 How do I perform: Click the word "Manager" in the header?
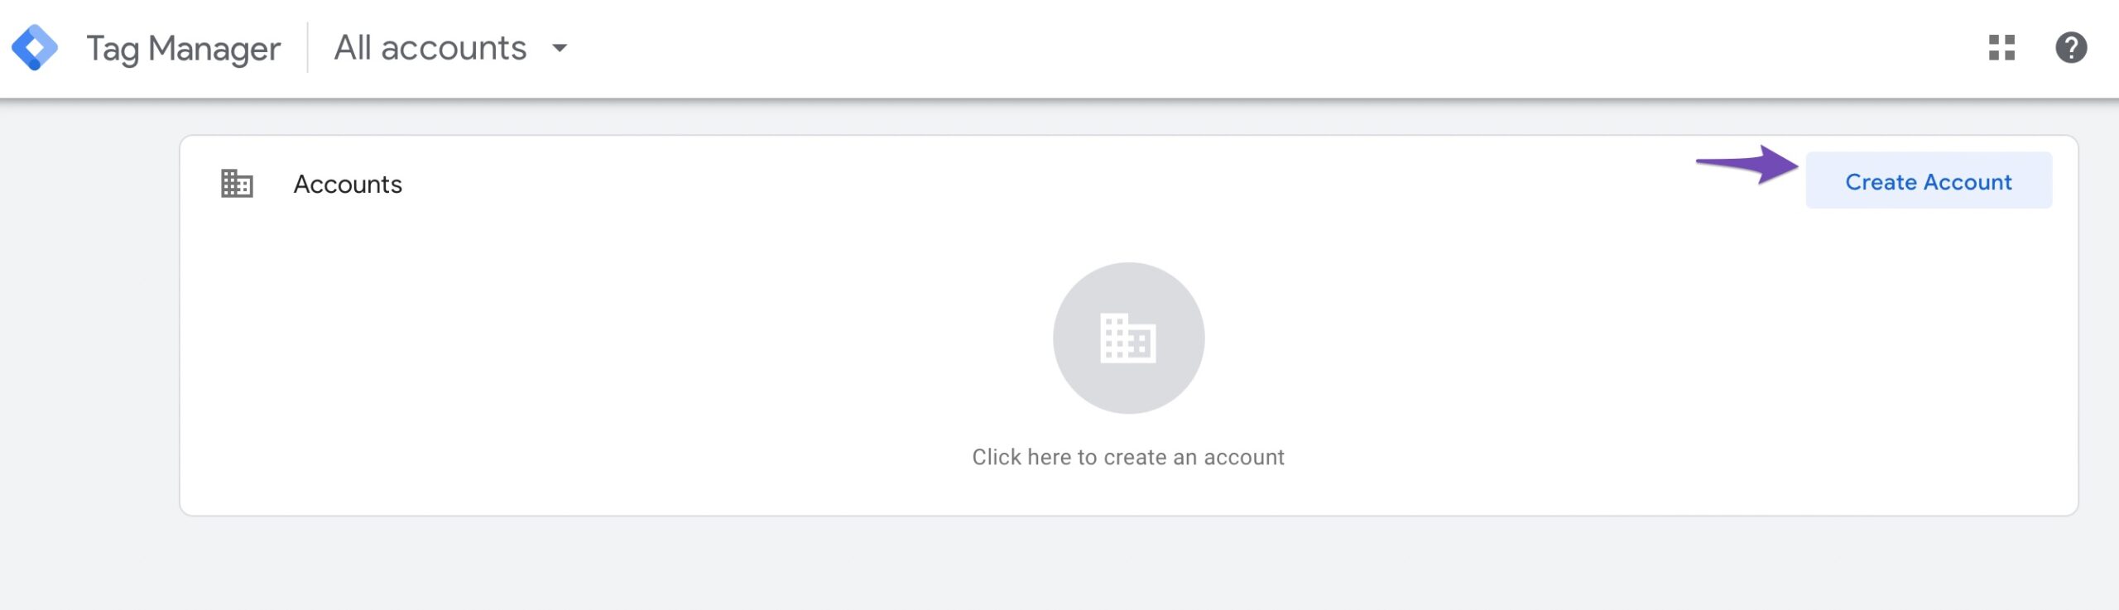(x=214, y=50)
